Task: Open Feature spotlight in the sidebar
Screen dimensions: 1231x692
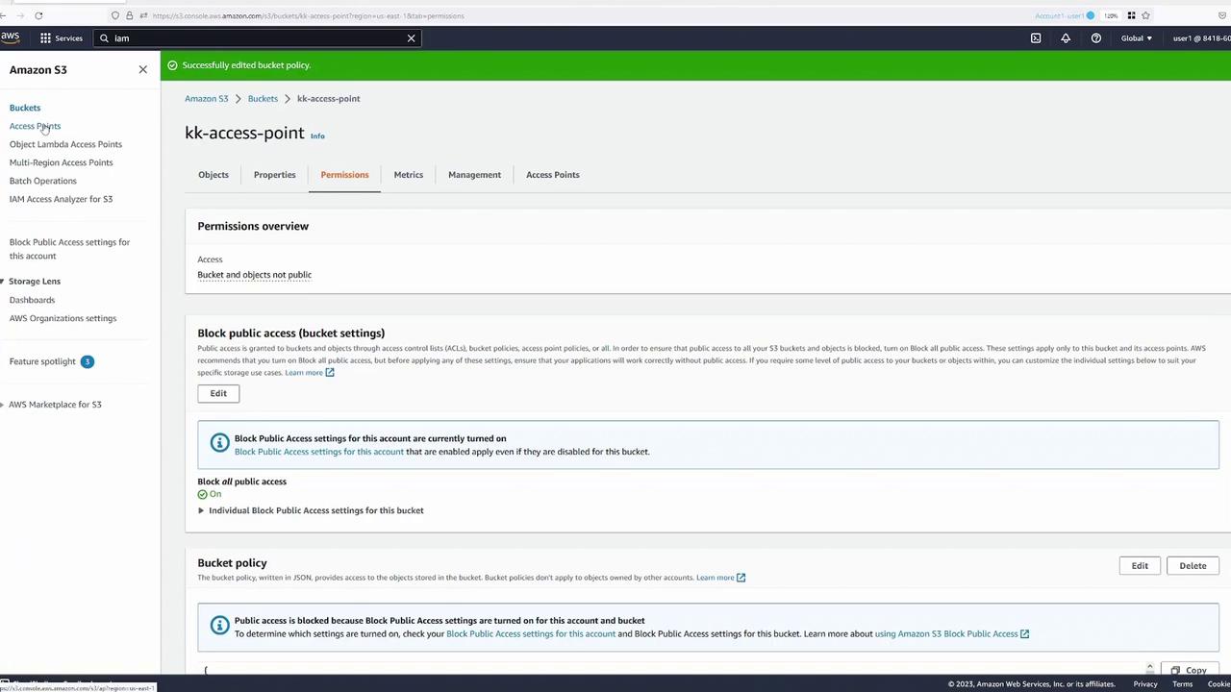Action: pos(42,361)
